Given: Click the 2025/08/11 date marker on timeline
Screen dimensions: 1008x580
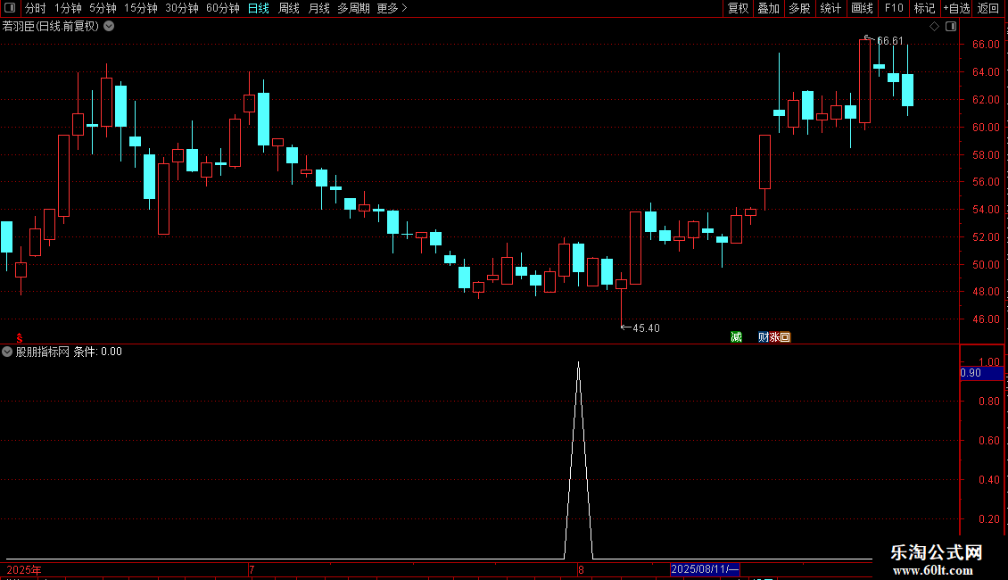Looking at the screenshot, I should coord(706,569).
